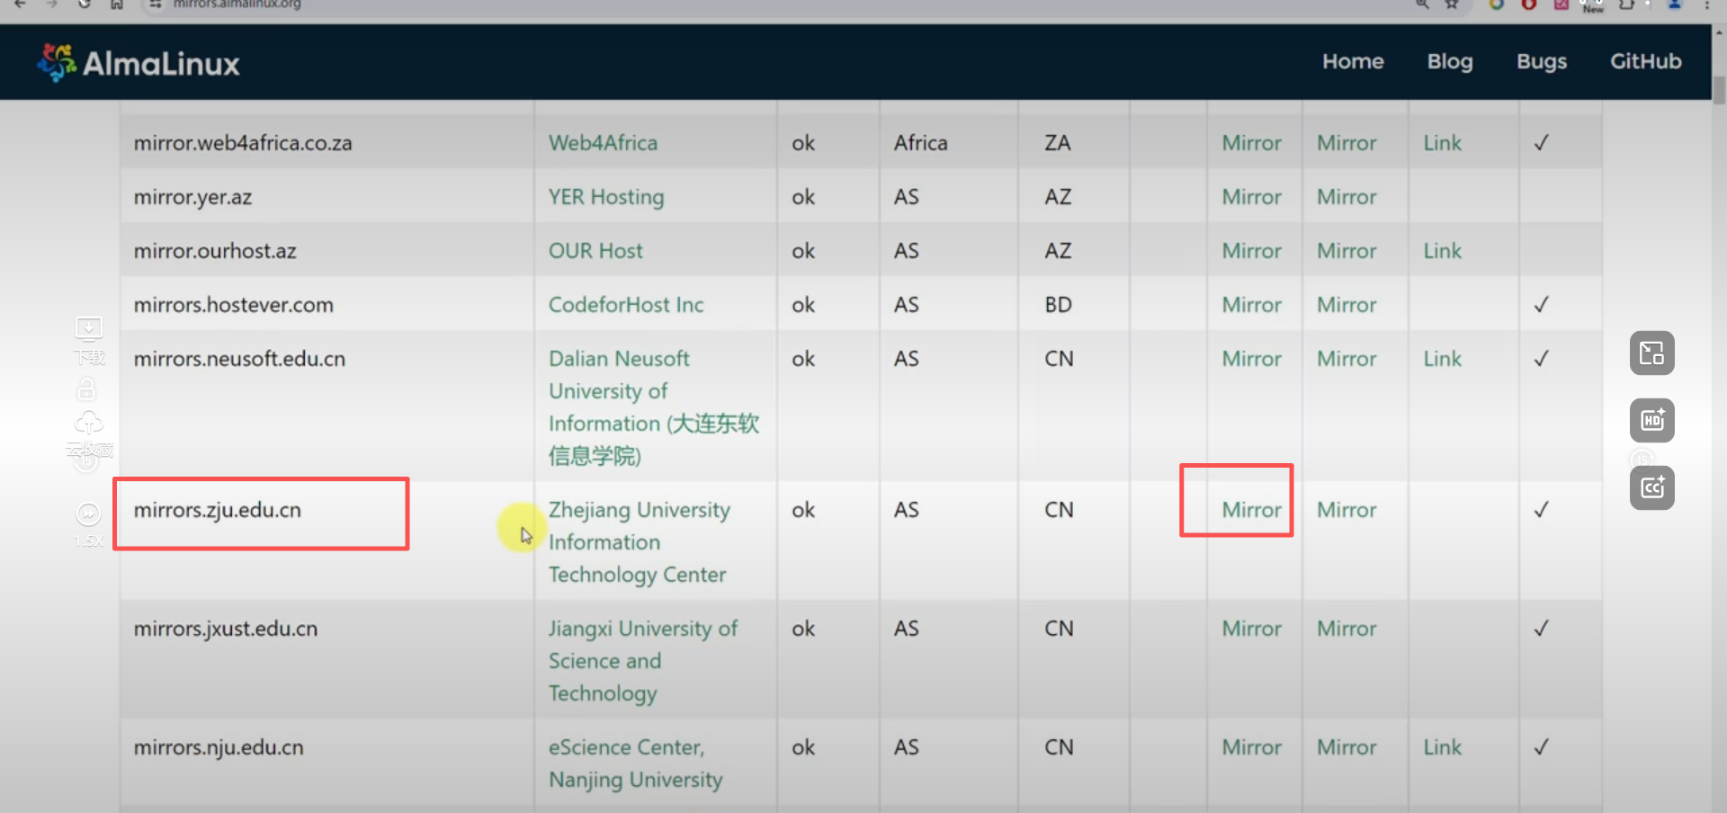Click second Mirror link in mirrors.neusoft.edu.cn row
This screenshot has height=813, width=1727.
pyautogui.click(x=1347, y=359)
